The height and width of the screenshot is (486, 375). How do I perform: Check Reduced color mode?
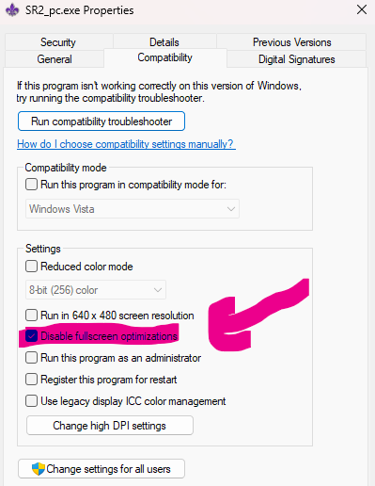pos(31,267)
